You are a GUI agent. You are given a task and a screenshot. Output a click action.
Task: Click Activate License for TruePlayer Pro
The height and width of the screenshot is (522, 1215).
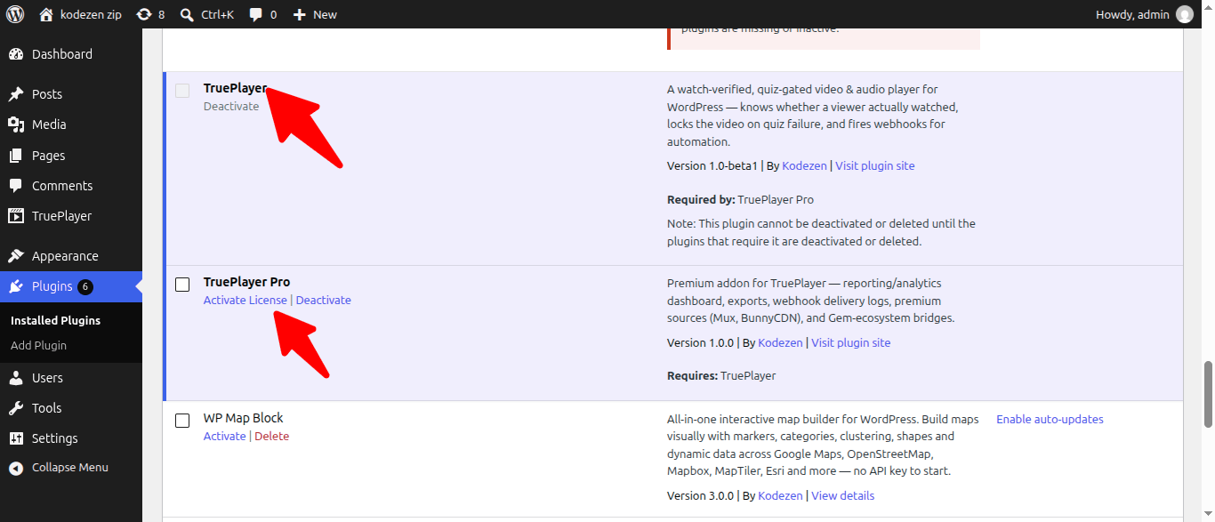click(245, 300)
